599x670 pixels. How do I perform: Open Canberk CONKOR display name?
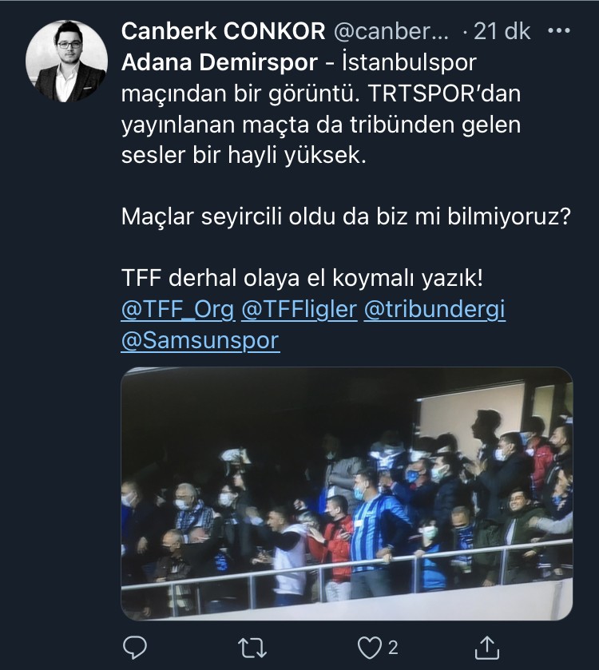click(223, 31)
